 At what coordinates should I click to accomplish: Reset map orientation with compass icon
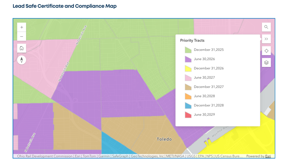click(x=22, y=60)
